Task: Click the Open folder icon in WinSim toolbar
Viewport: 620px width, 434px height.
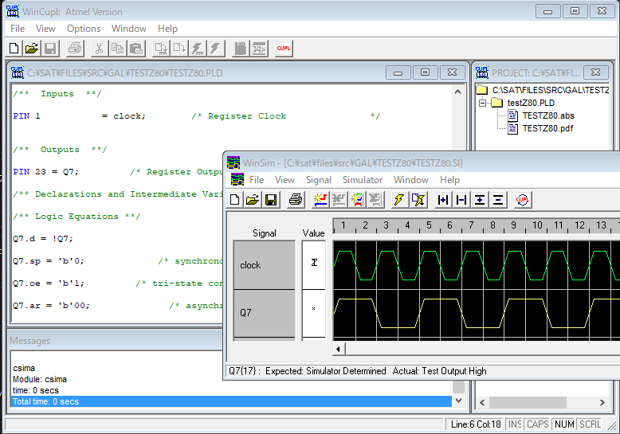Action: (253, 200)
